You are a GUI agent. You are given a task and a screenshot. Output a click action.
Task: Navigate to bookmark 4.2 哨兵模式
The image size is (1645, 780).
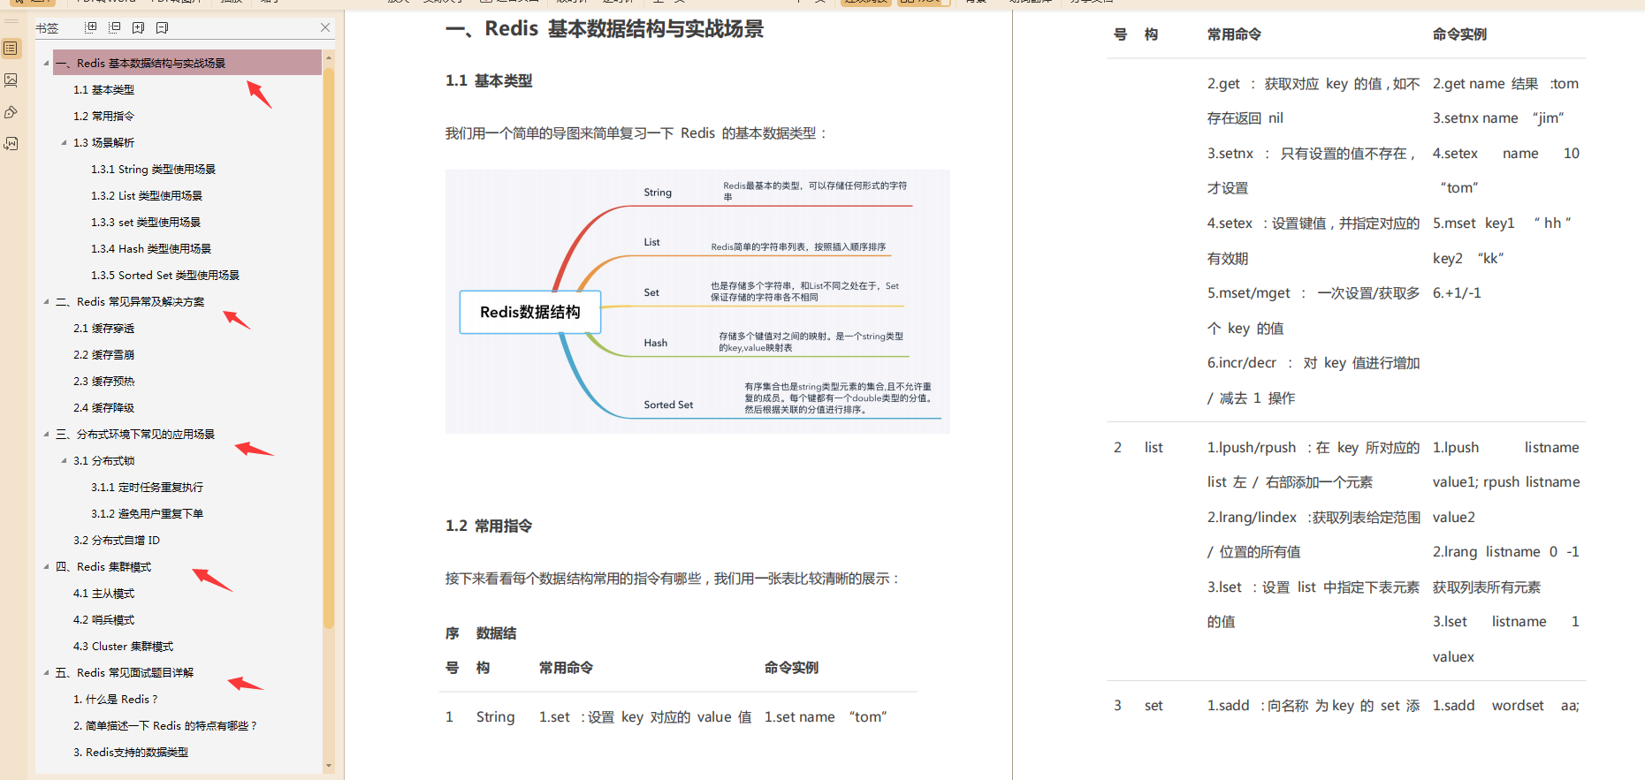(x=103, y=620)
